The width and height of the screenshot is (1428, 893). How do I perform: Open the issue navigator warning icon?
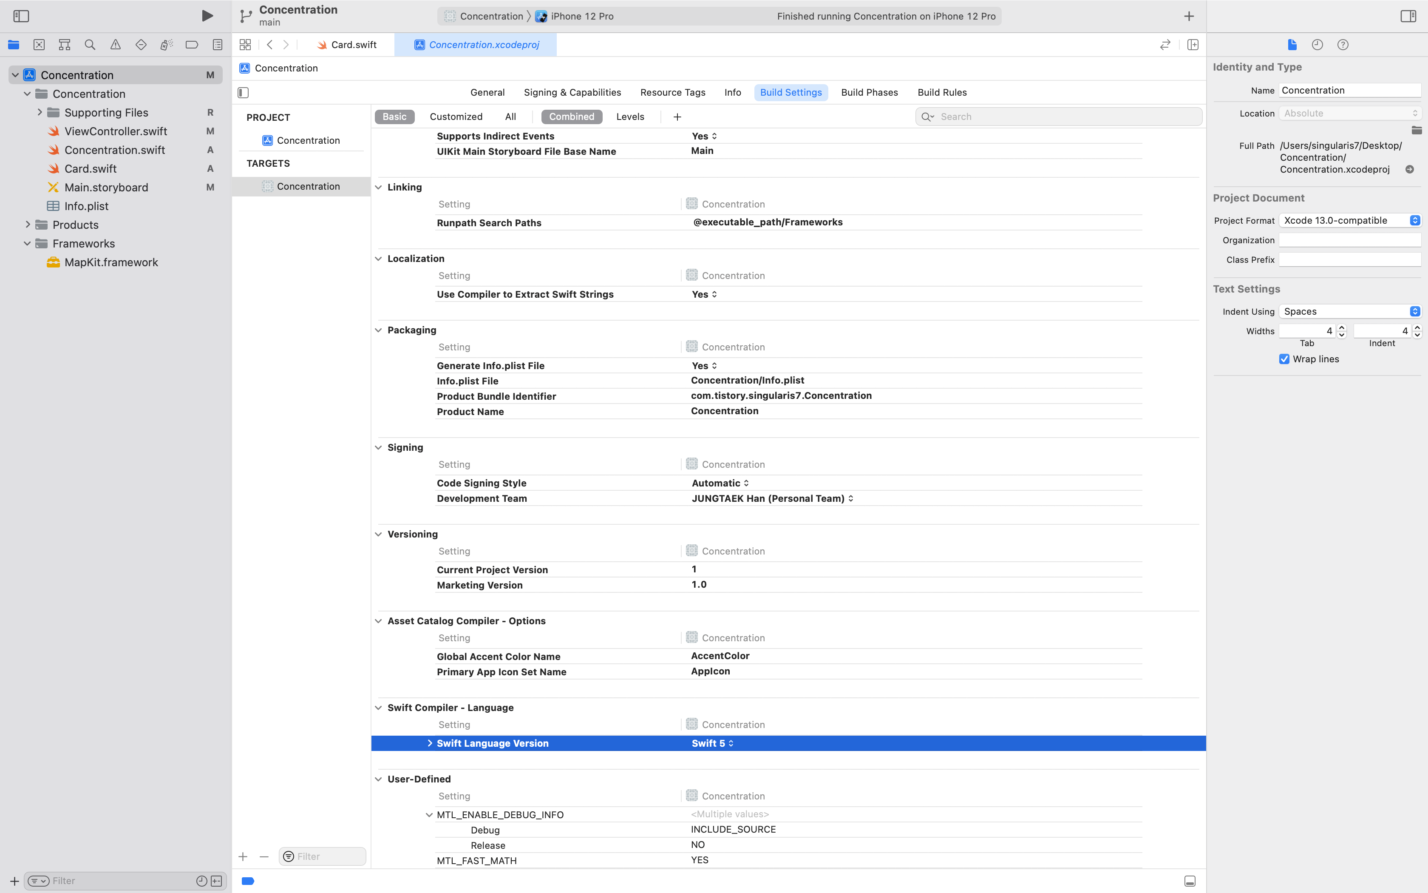[x=115, y=45]
